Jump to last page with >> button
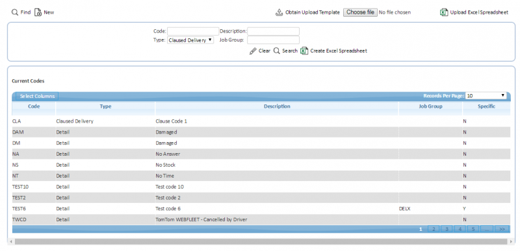 pyautogui.click(x=502, y=229)
